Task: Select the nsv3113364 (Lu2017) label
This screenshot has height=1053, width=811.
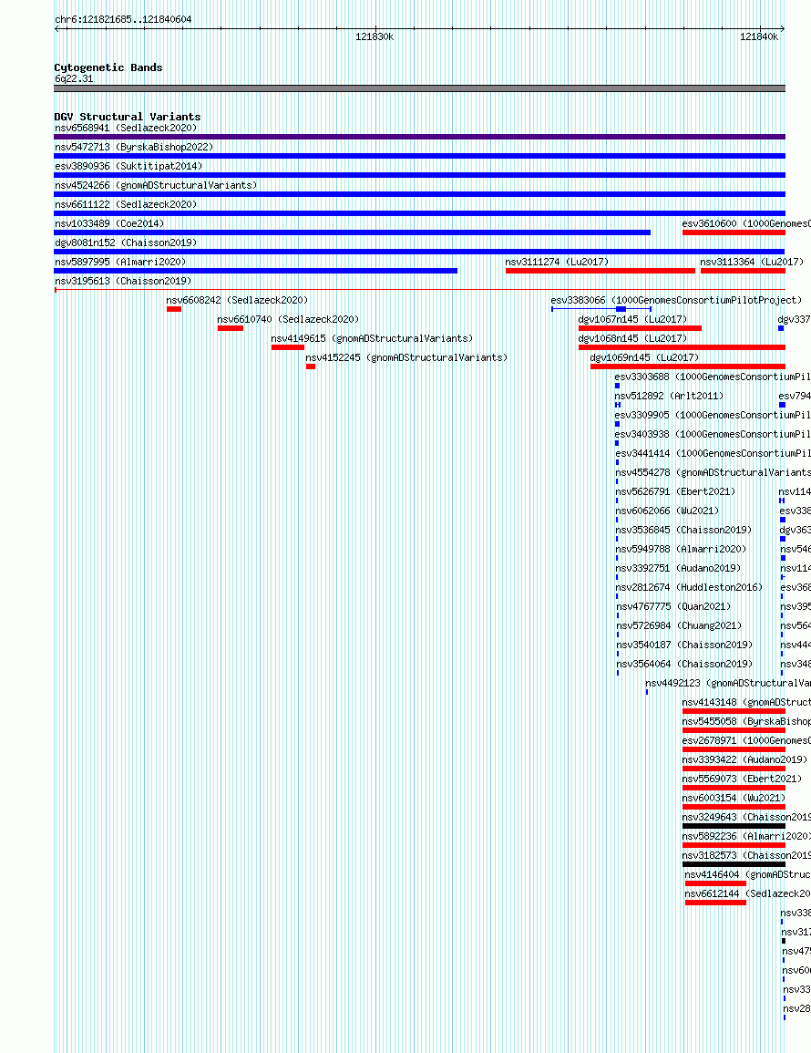Action: coord(752,262)
